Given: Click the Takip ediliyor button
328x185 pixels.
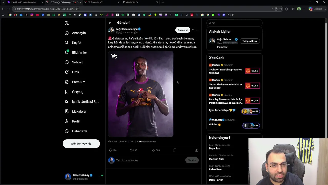Looking at the screenshot, I should click(x=250, y=41).
